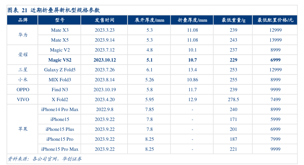
Task: Click the 最低配置价格/元 column header
Action: 275,20
